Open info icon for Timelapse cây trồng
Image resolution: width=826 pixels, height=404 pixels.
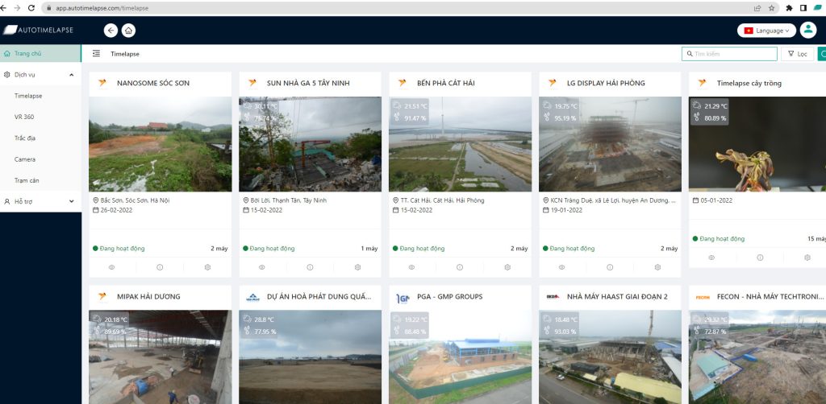tap(760, 258)
